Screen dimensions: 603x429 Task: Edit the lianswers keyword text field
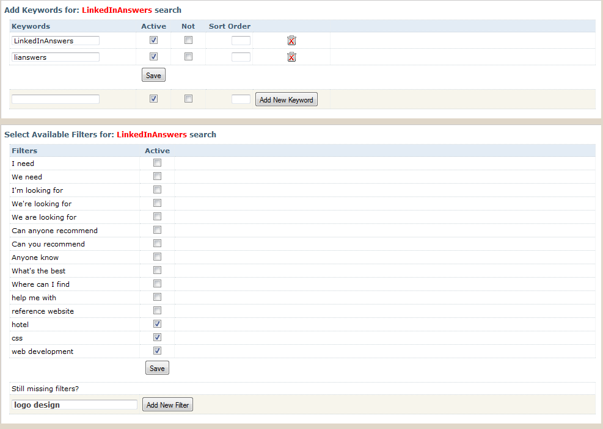[x=56, y=57]
